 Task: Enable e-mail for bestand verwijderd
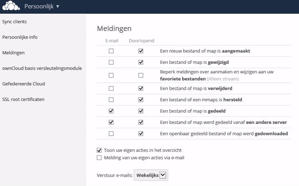111,88
